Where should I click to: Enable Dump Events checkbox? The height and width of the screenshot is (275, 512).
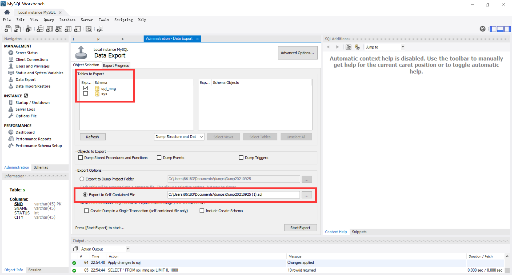point(159,158)
